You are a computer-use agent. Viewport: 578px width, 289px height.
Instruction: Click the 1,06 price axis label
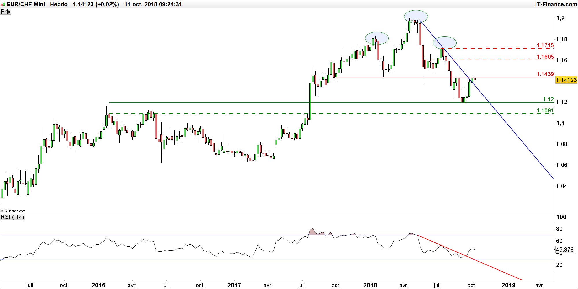pyautogui.click(x=562, y=165)
